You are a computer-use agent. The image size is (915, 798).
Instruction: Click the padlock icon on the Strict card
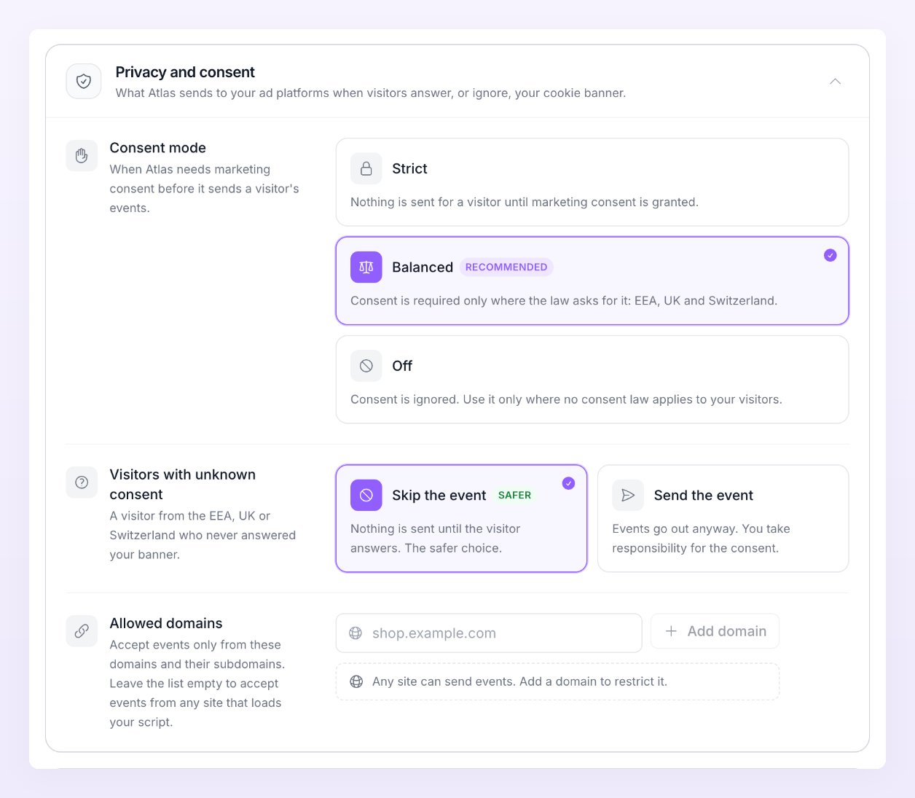(x=366, y=168)
